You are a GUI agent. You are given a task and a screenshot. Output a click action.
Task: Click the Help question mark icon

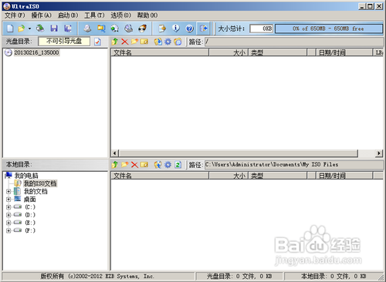pyautogui.click(x=190, y=29)
